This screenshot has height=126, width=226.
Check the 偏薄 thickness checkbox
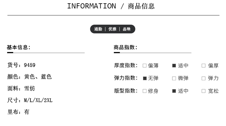(145, 66)
